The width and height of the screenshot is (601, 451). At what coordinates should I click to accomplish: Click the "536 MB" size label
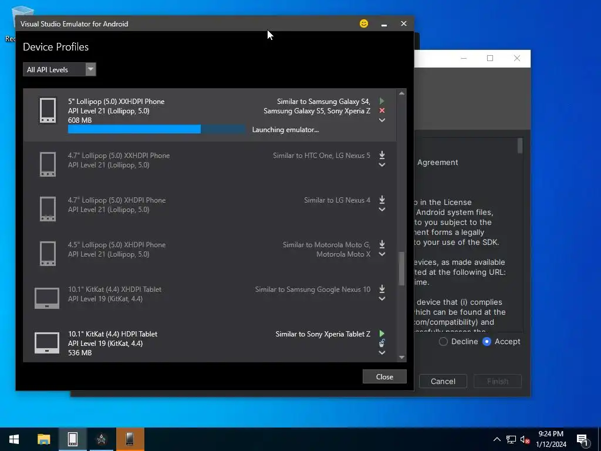[x=80, y=352]
